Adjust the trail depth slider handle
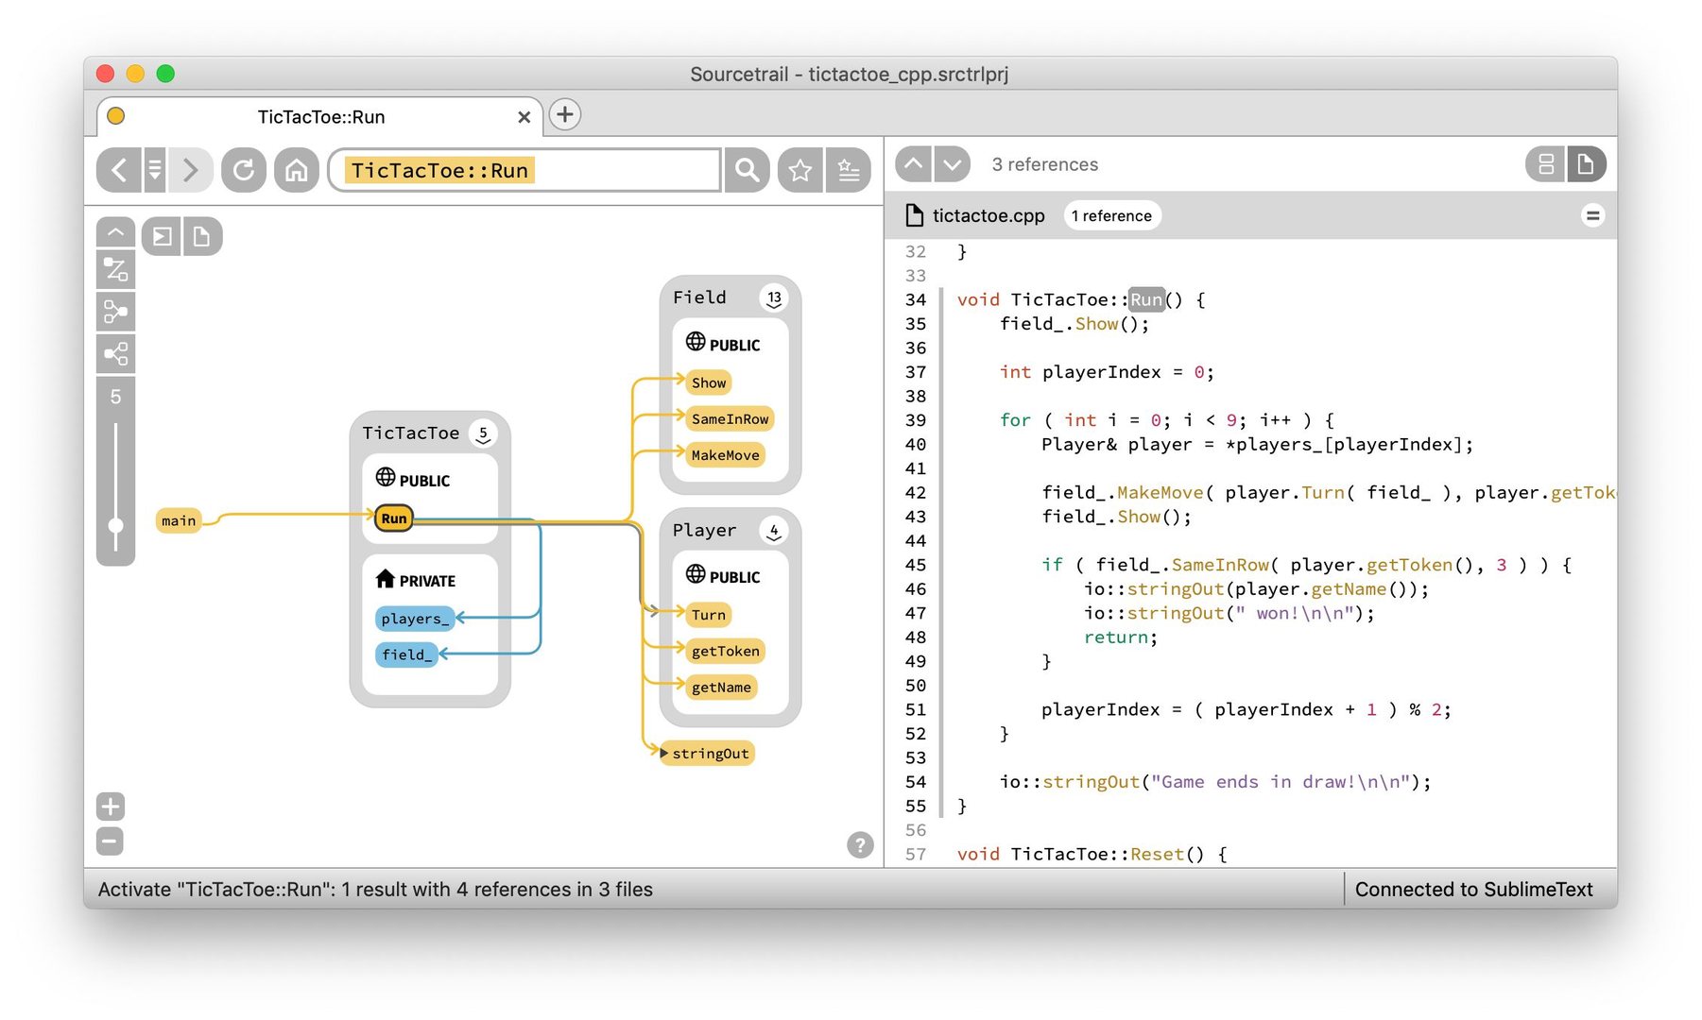The height and width of the screenshot is (1020, 1702). tap(115, 525)
